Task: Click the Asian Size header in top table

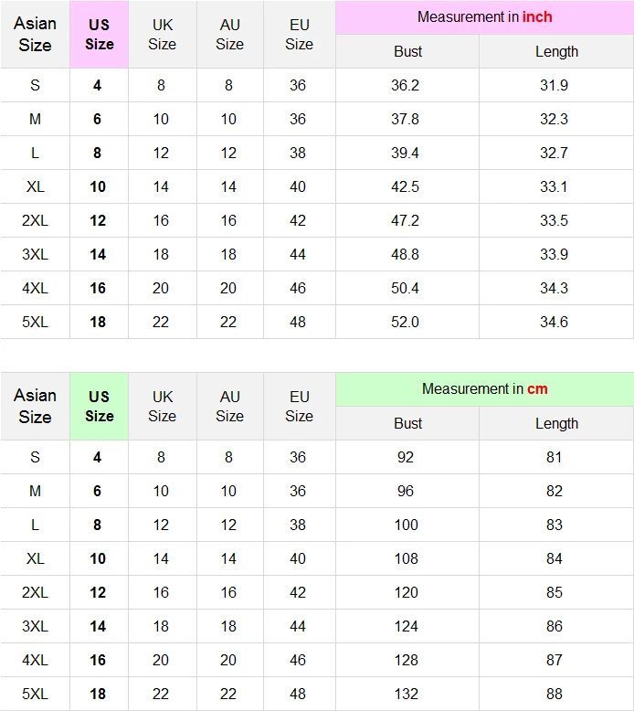Action: (35, 35)
